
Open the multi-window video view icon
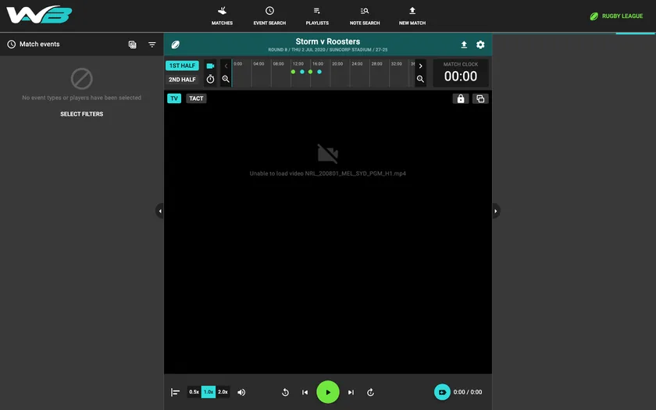pyautogui.click(x=480, y=98)
